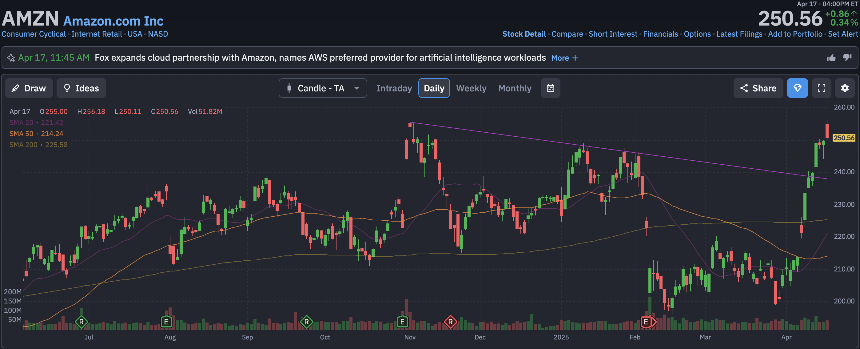Click the blue diamond premium icon
860x349 pixels.
[x=797, y=88]
